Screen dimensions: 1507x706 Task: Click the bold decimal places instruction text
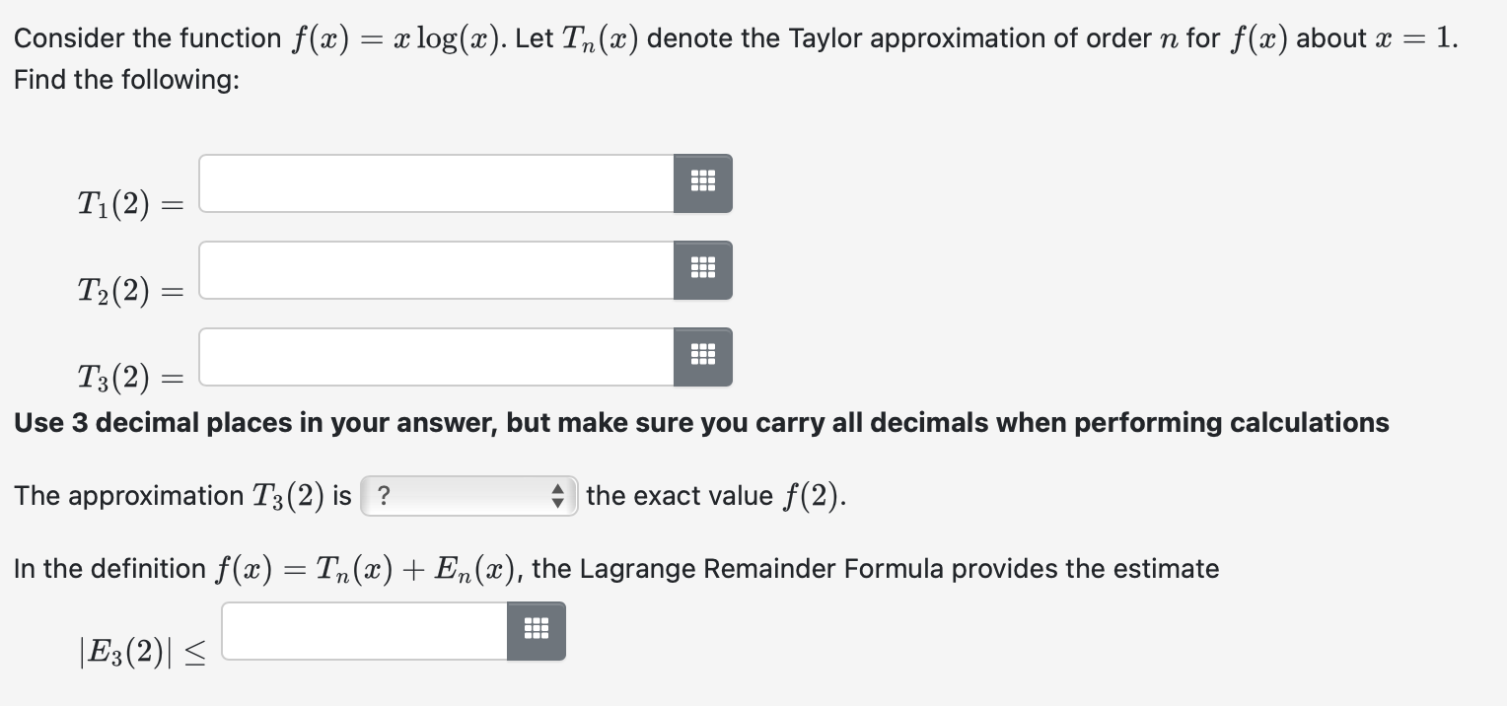pos(700,422)
